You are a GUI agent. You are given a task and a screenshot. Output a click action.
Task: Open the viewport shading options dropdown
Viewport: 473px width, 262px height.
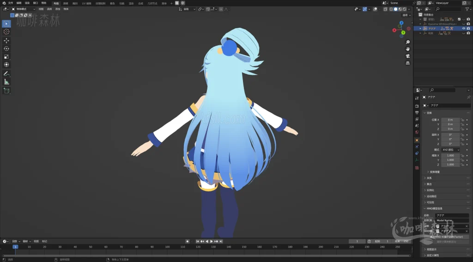coord(409,9)
